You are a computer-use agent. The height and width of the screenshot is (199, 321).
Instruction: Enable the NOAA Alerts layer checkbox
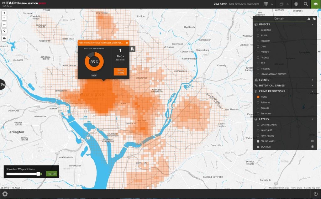pos(258,136)
